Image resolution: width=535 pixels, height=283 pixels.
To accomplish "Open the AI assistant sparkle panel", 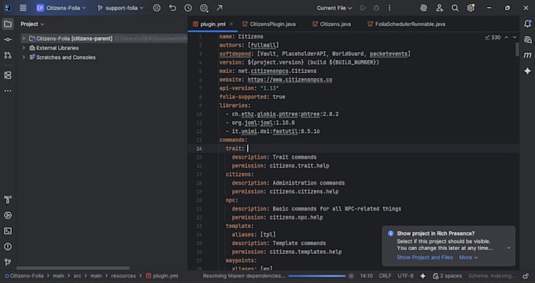I will tap(527, 71).
